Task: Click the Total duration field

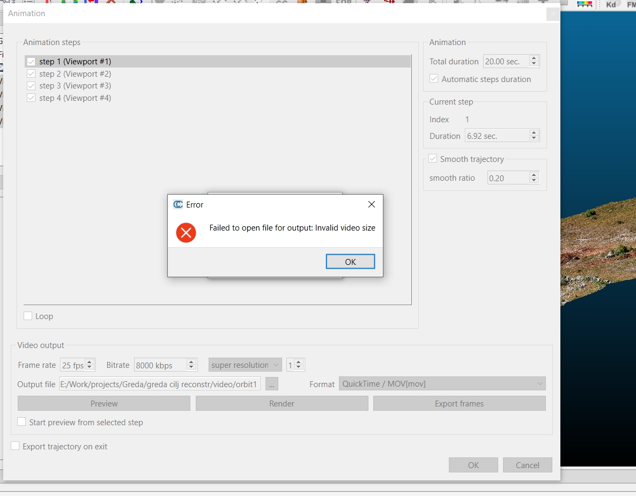Action: pyautogui.click(x=506, y=61)
